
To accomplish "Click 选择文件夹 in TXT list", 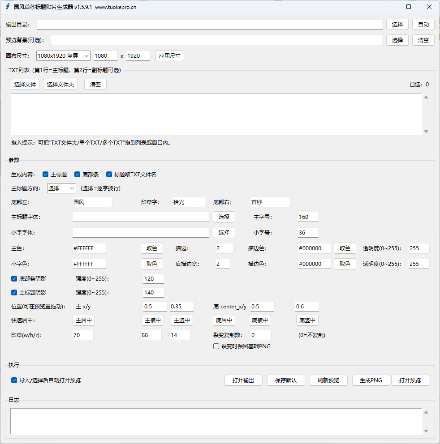I will [60, 85].
